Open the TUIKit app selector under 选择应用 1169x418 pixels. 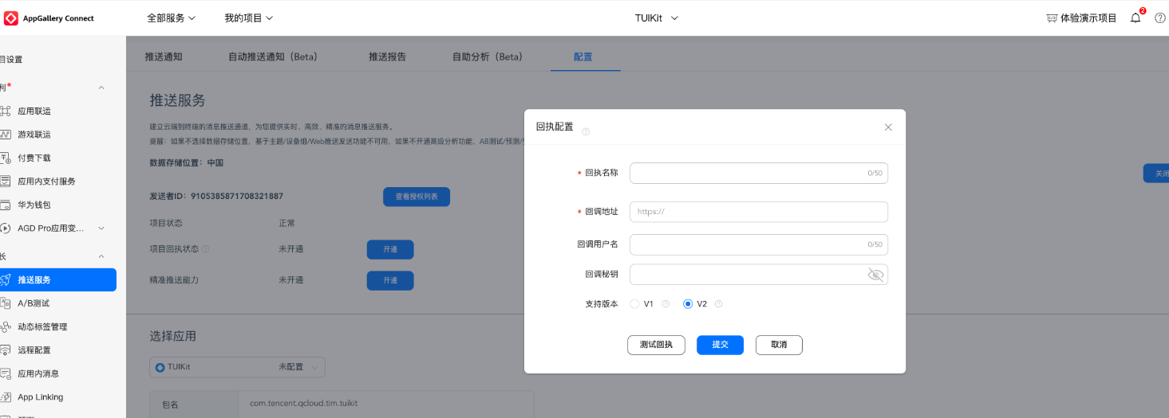pos(237,367)
